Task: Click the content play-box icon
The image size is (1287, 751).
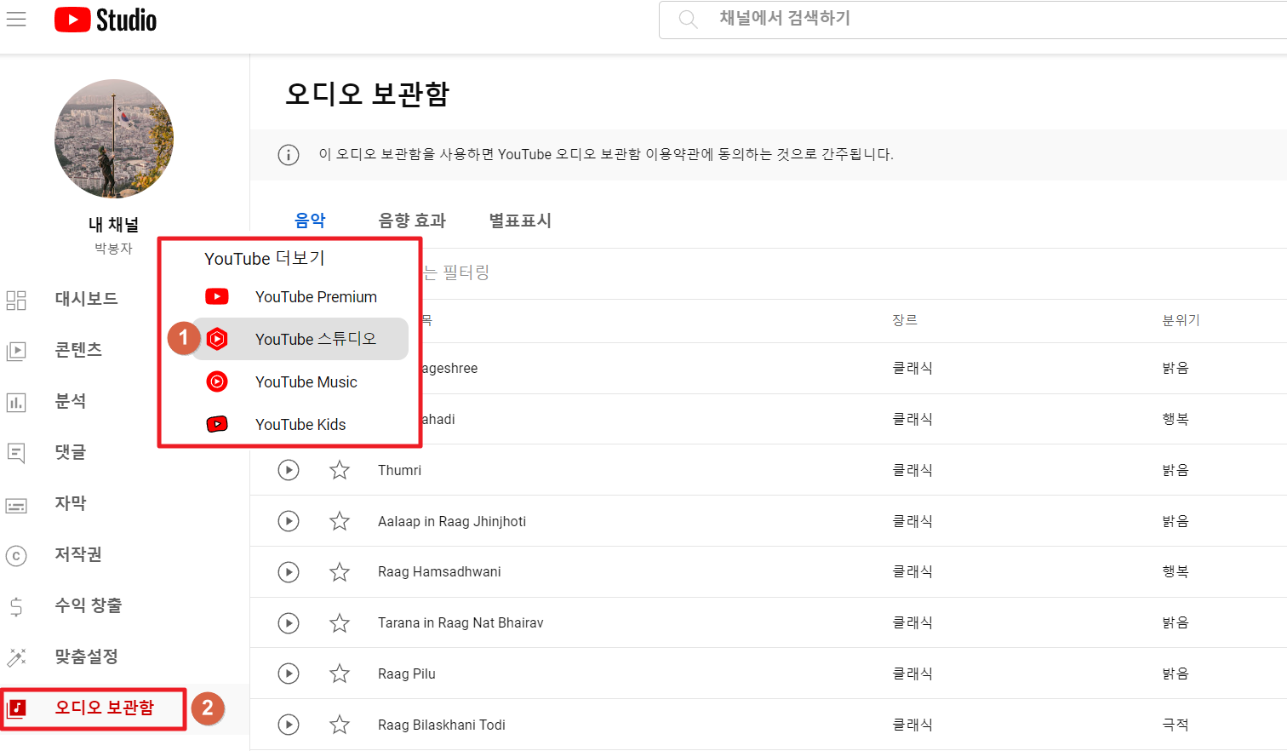Action: 16,351
